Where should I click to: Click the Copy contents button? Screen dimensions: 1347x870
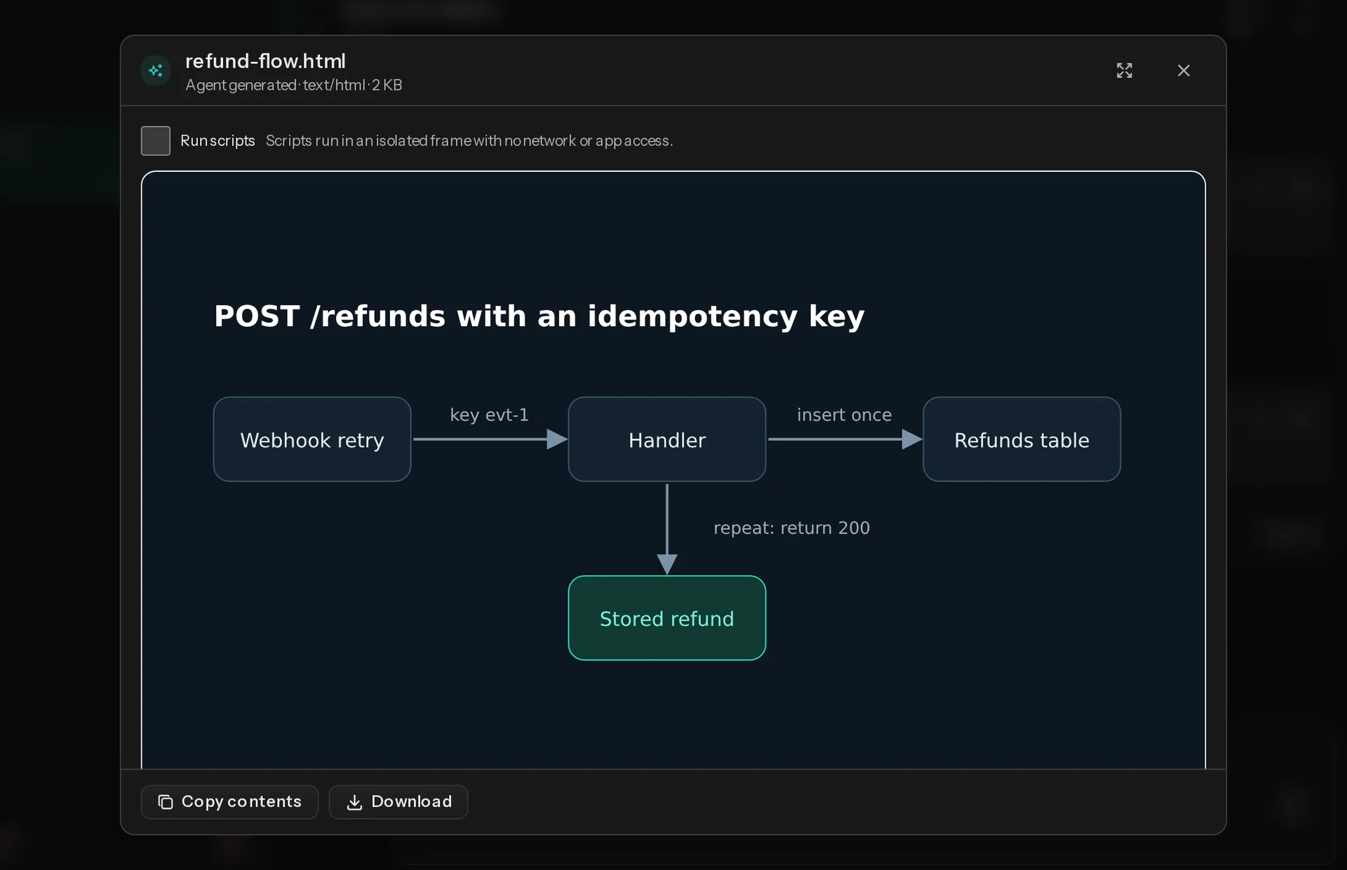229,801
